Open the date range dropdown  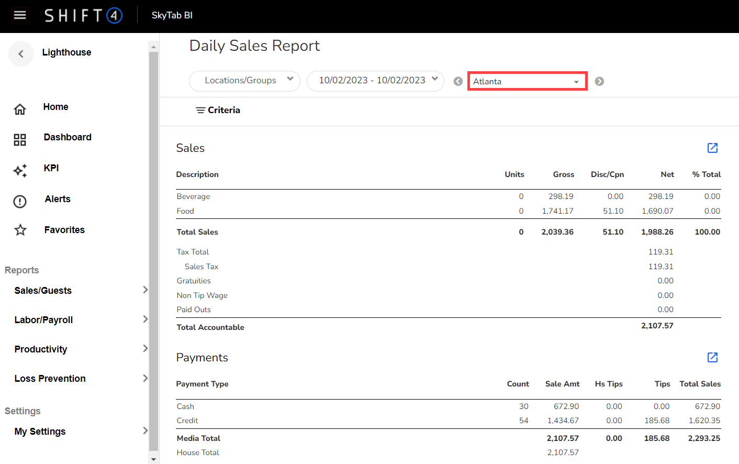[x=375, y=81]
